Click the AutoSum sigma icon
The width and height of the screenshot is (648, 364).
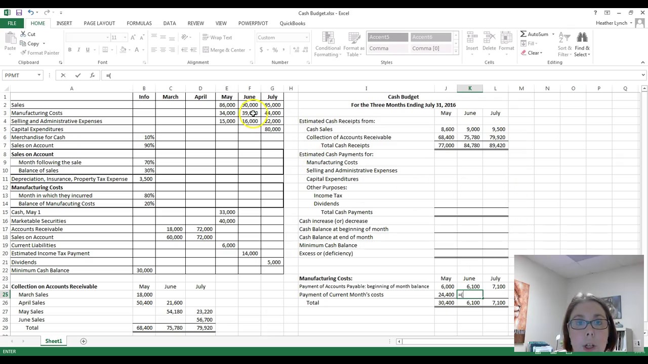pos(523,34)
